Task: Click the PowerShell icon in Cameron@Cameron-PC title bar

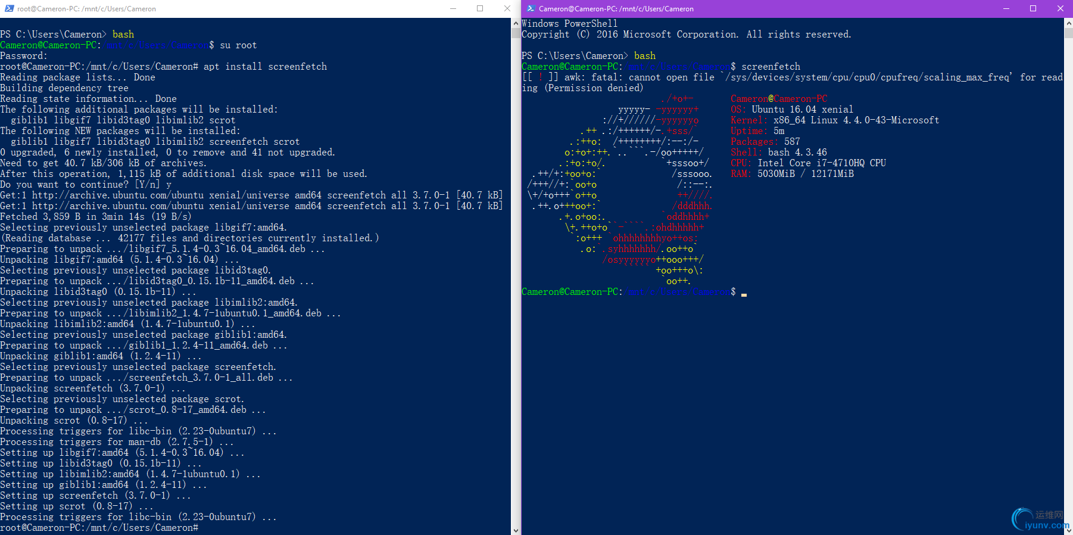Action: click(x=531, y=8)
